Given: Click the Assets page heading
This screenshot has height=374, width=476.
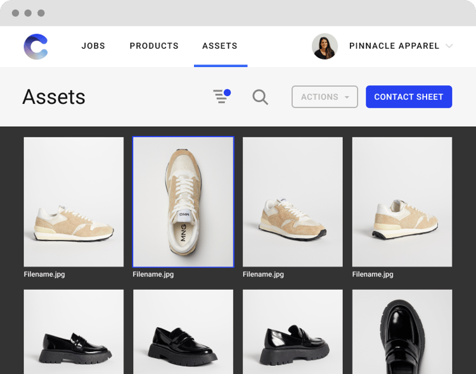Looking at the screenshot, I should click(x=54, y=97).
